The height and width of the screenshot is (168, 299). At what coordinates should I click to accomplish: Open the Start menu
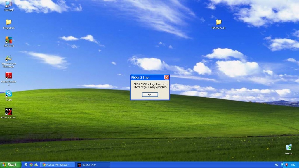(x=10, y=165)
